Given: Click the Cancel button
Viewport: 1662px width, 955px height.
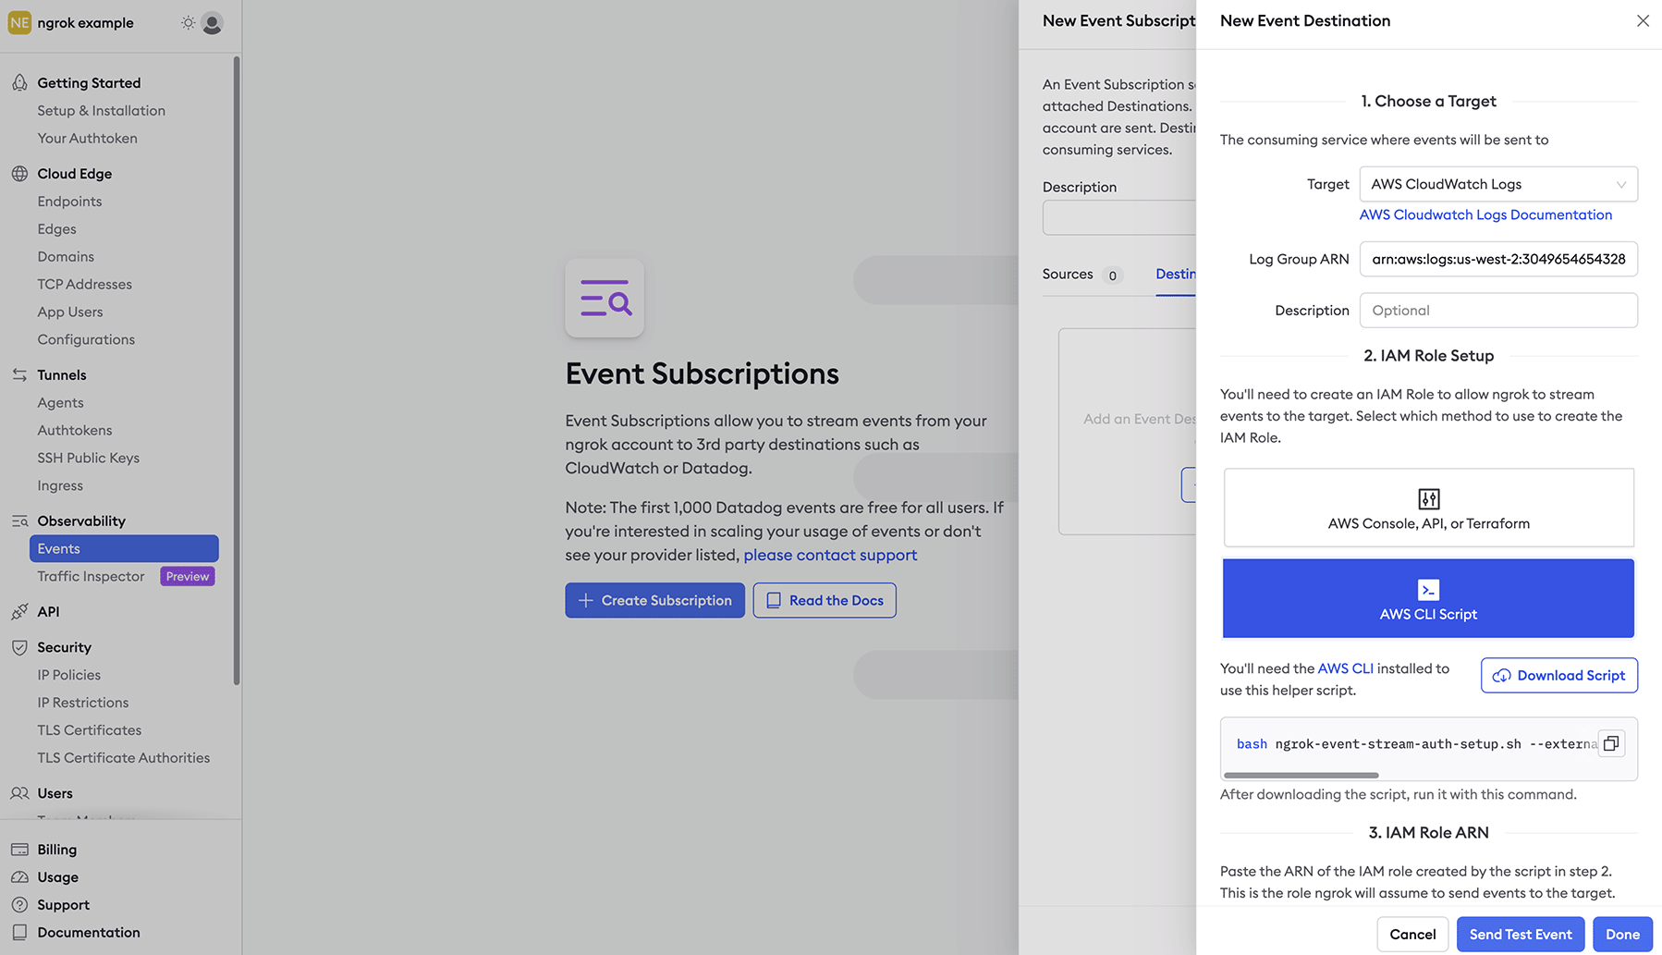Looking at the screenshot, I should 1412,934.
